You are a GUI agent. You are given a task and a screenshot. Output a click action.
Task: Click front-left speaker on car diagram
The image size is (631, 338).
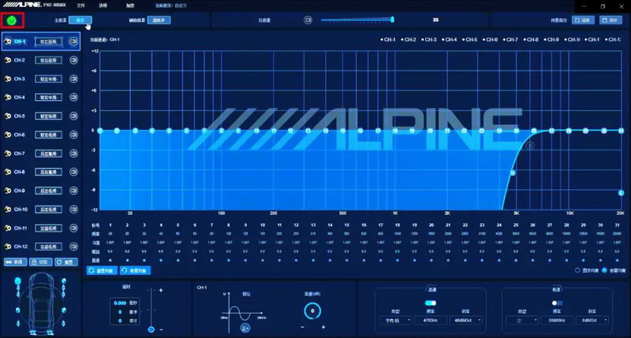(x=17, y=281)
